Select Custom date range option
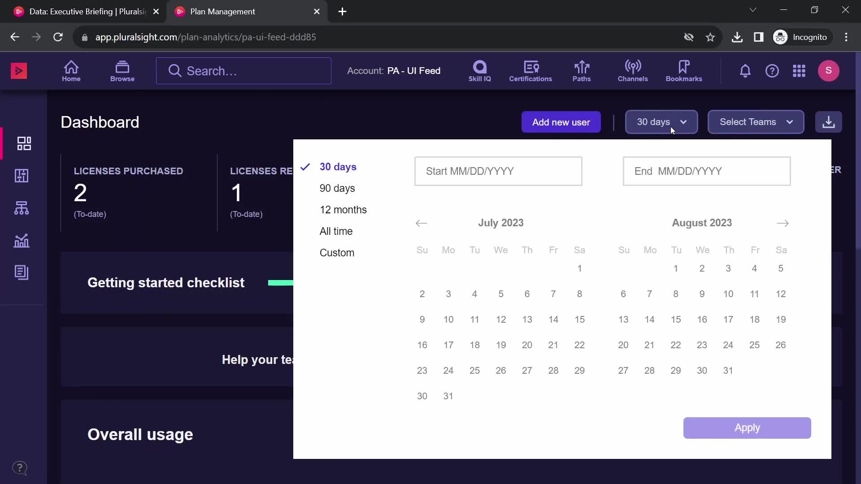Screen dimensions: 861x484 tap(337, 252)
